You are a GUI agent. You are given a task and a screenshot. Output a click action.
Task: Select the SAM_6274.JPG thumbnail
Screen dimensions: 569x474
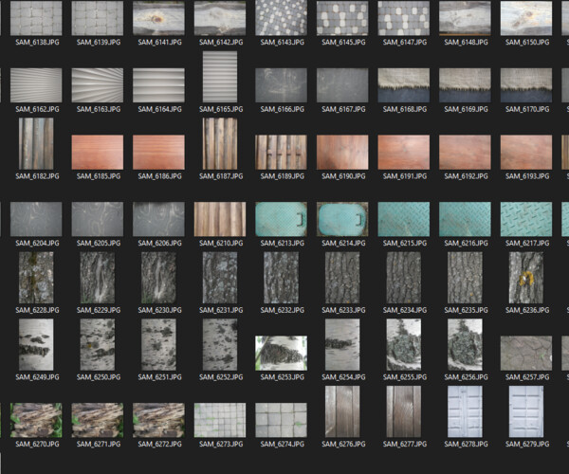pos(282,420)
